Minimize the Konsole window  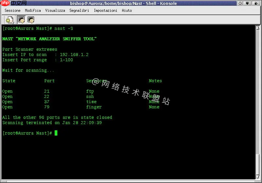248,3
